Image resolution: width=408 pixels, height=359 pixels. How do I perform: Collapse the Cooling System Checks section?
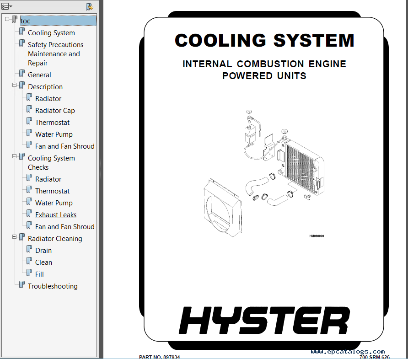coord(15,156)
